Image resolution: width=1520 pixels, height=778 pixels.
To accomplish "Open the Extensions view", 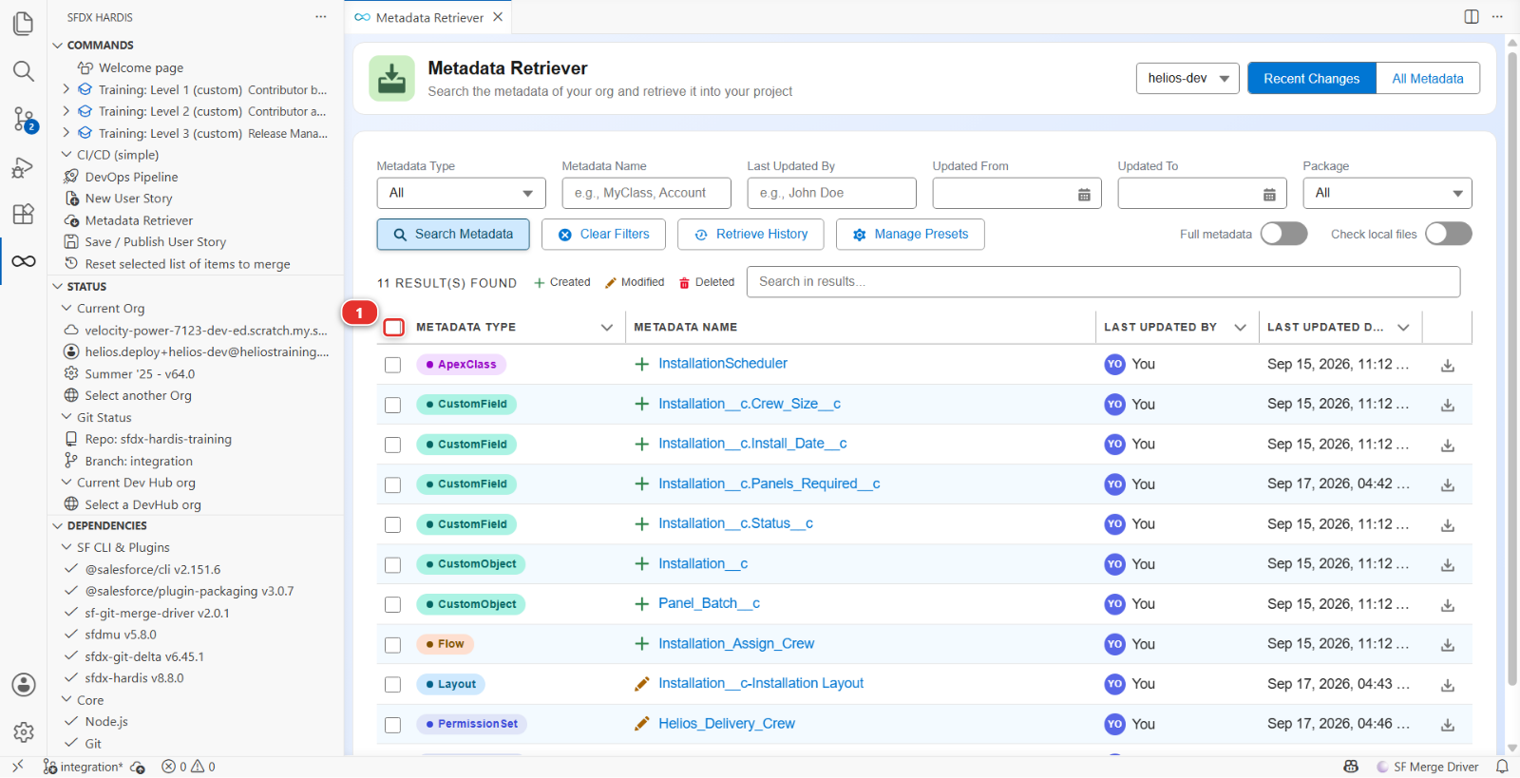I will (x=24, y=214).
